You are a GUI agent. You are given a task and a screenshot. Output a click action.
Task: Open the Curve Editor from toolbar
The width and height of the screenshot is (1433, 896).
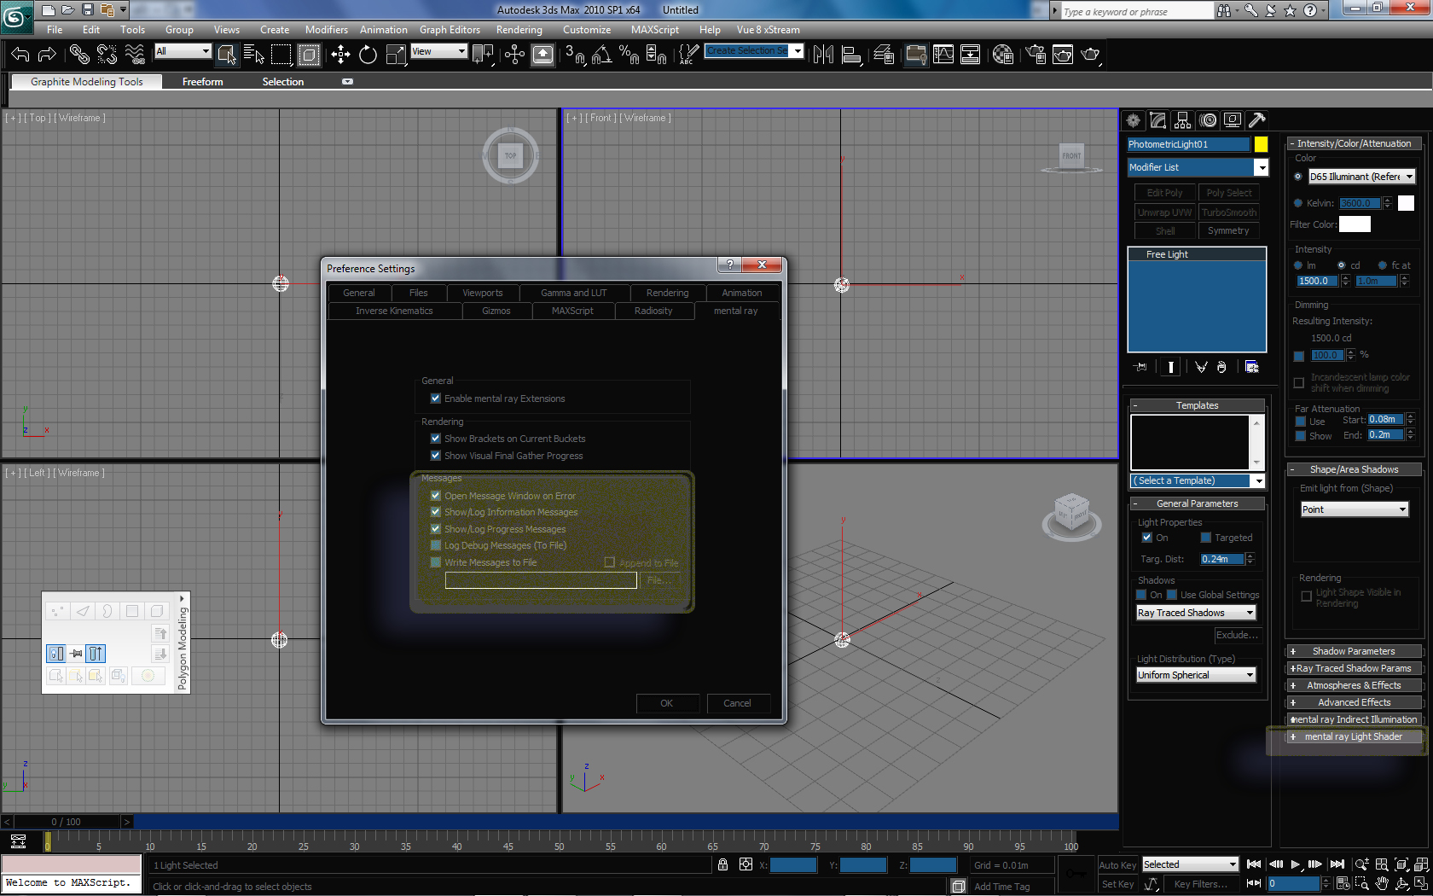pyautogui.click(x=943, y=55)
